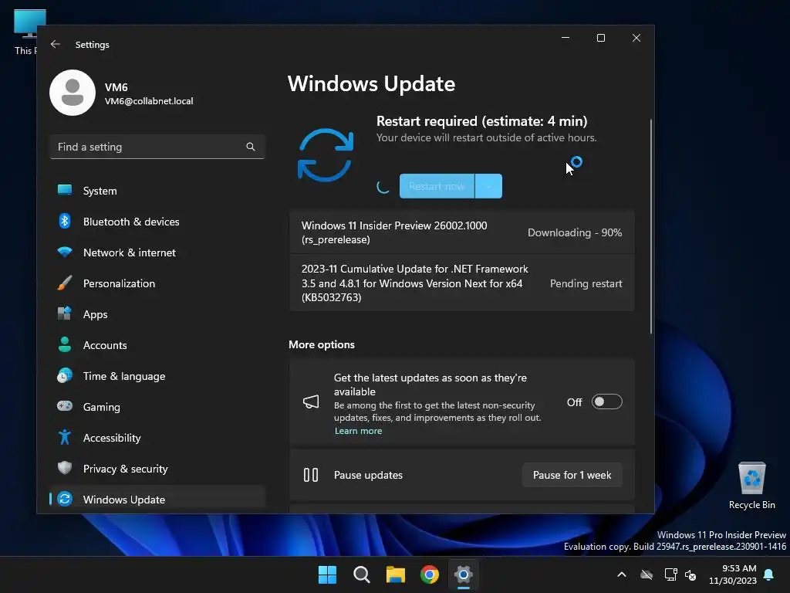Click the Restart now button
790x593 pixels.
437,186
